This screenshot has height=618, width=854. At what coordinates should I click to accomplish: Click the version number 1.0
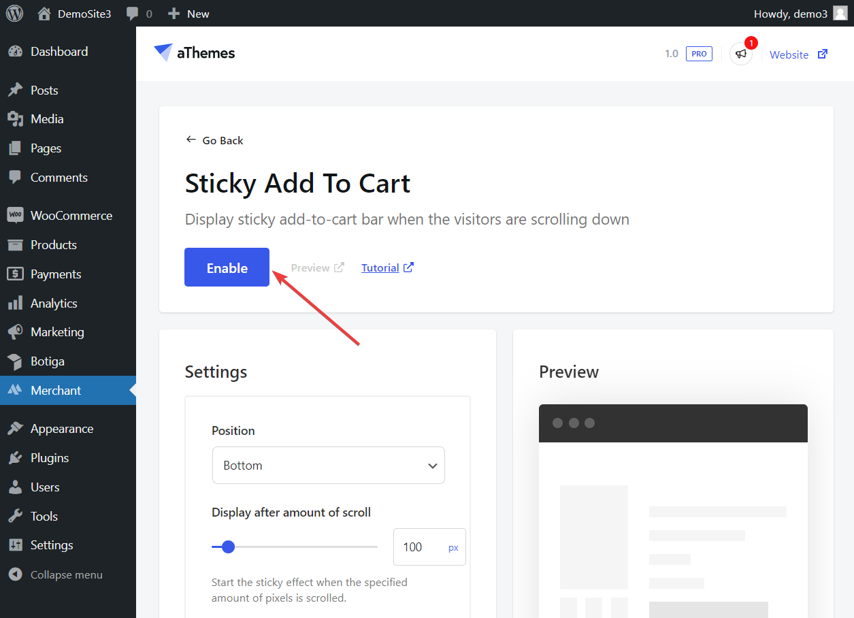672,54
